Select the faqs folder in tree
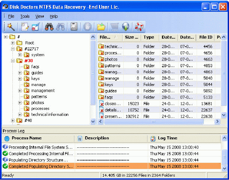This screenshot has width=229, height=180. tap(35, 67)
